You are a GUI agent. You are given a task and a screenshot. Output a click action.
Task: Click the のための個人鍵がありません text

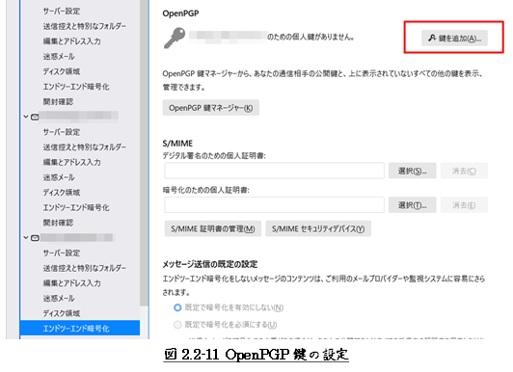(310, 37)
